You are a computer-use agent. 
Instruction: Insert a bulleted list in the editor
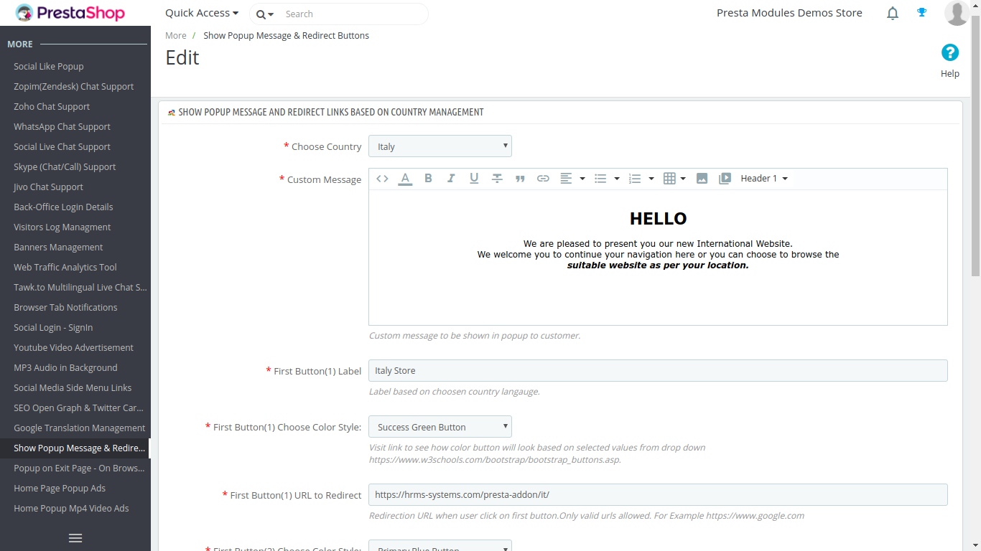point(600,179)
